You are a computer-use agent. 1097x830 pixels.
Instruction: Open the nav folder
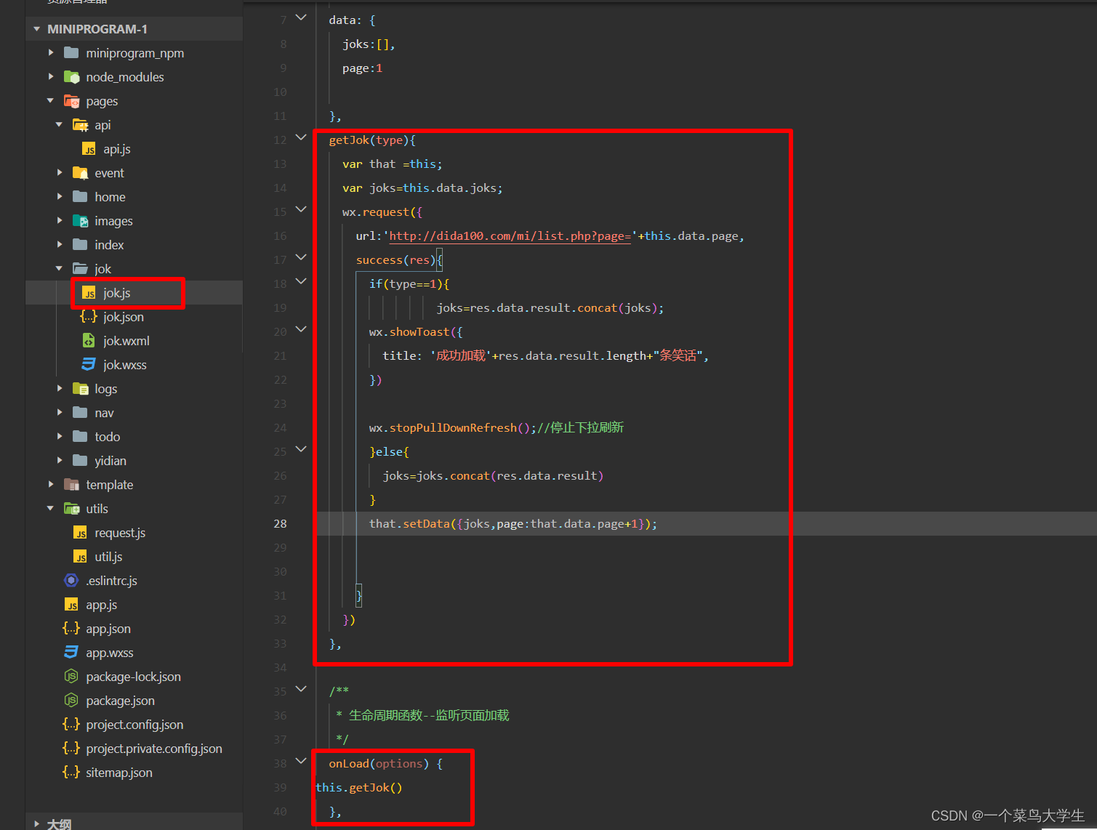click(x=134, y=413)
